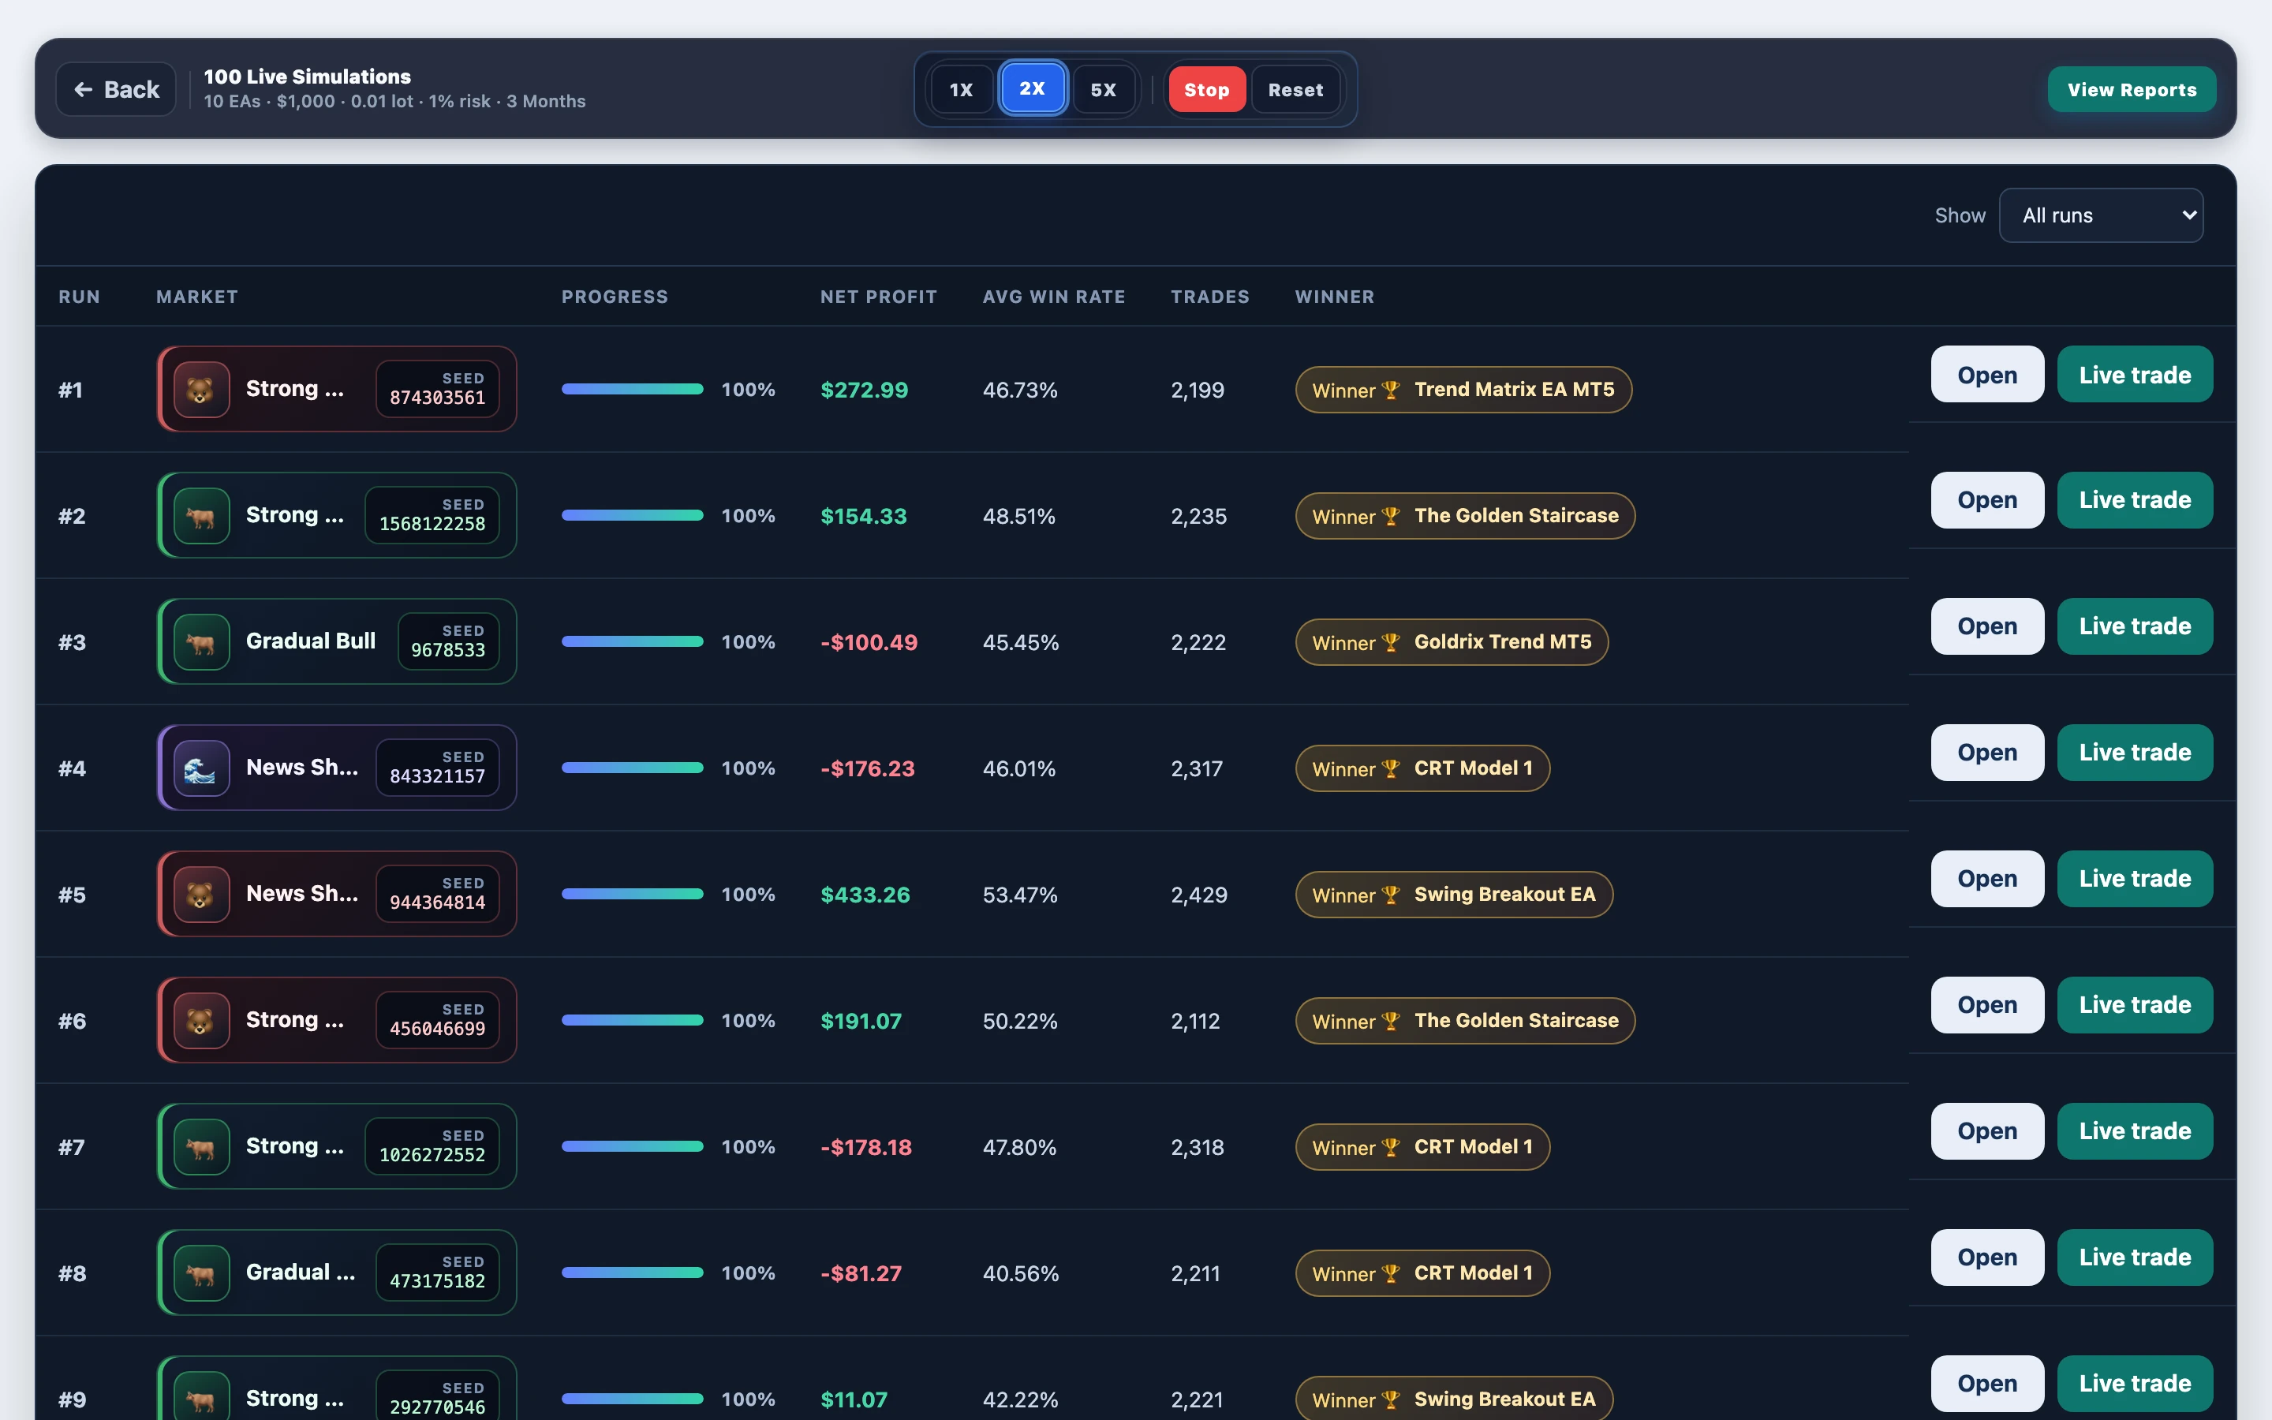The width and height of the screenshot is (2272, 1420).
Task: Click the bull icon in run #8
Action: (201, 1272)
